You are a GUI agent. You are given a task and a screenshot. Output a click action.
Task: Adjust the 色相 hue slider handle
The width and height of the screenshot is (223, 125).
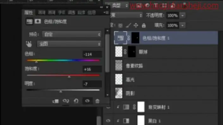click(x=36, y=62)
